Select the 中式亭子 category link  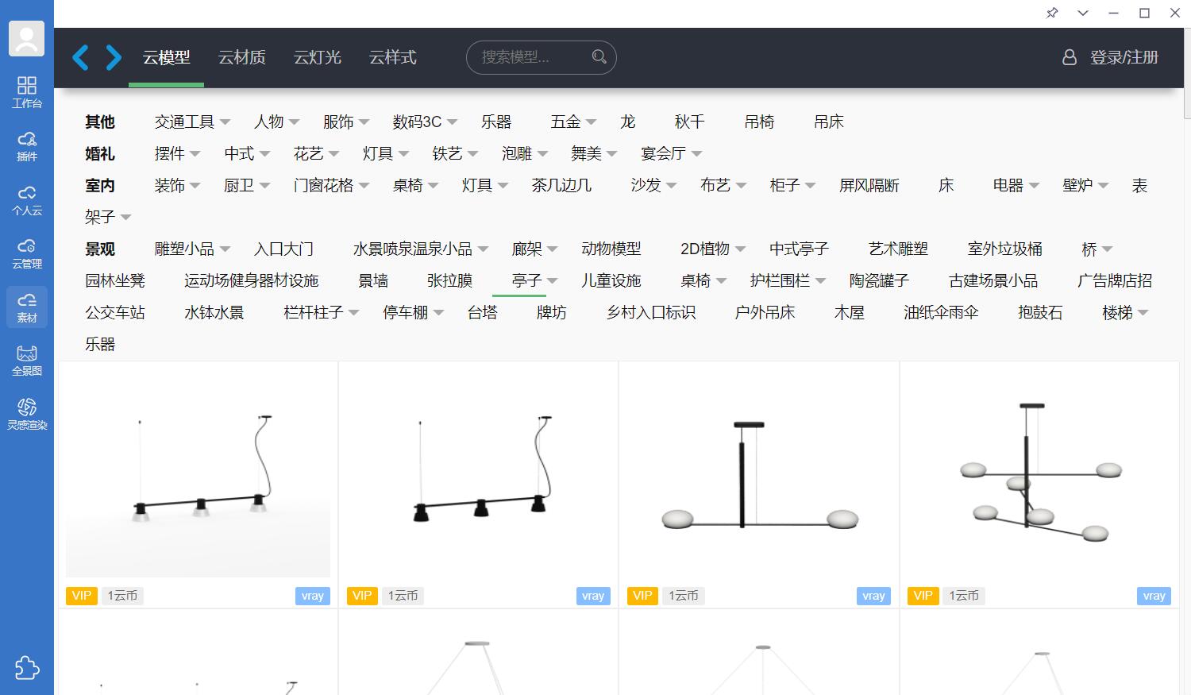(x=799, y=249)
